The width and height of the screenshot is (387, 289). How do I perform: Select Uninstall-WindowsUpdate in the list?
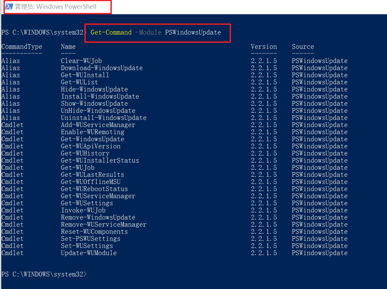tap(104, 118)
